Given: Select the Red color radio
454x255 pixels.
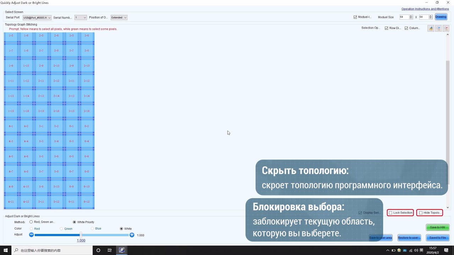Looking at the screenshot, I should point(31,229).
